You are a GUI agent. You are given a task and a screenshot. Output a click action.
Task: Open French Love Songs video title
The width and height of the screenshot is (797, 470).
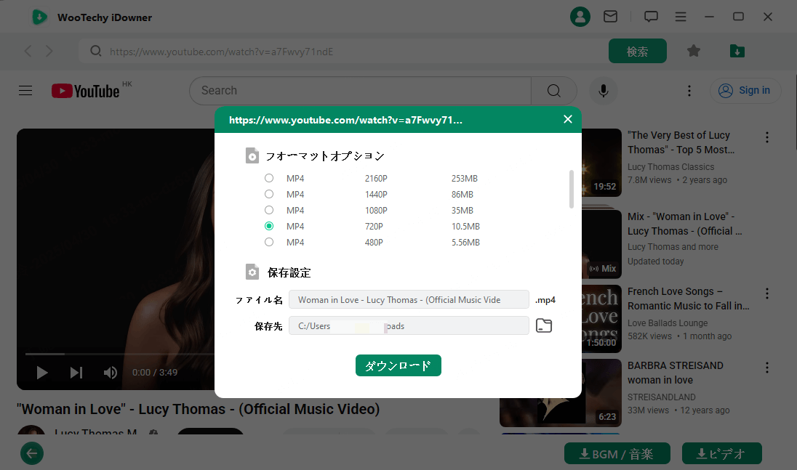click(688, 299)
